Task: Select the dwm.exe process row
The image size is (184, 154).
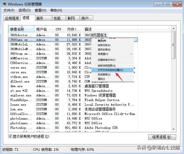Action: click(x=73, y=86)
